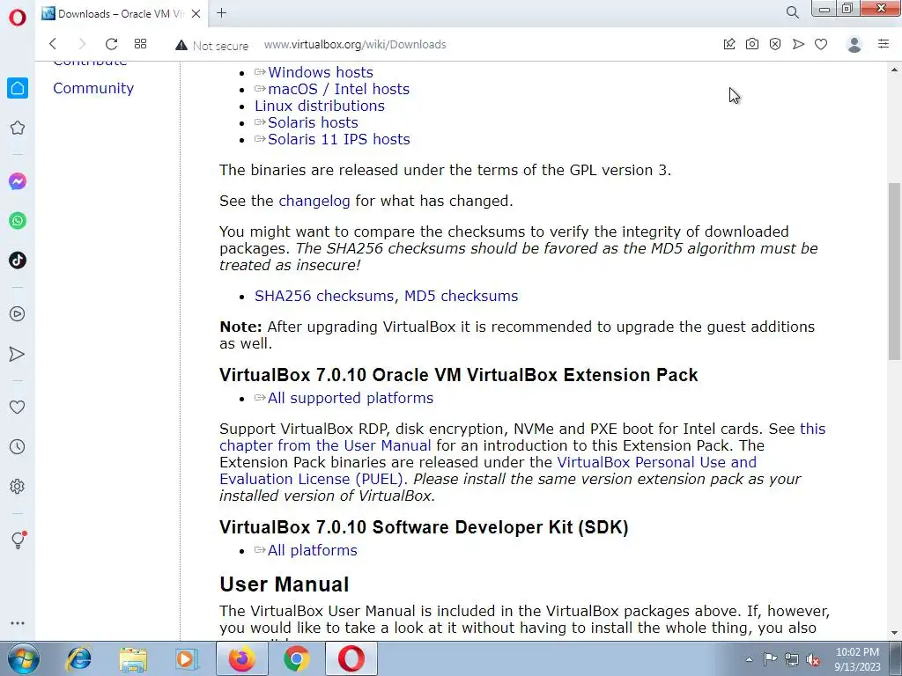Open Speed Dial start page grid icon
The image size is (902, 676).
click(x=140, y=44)
